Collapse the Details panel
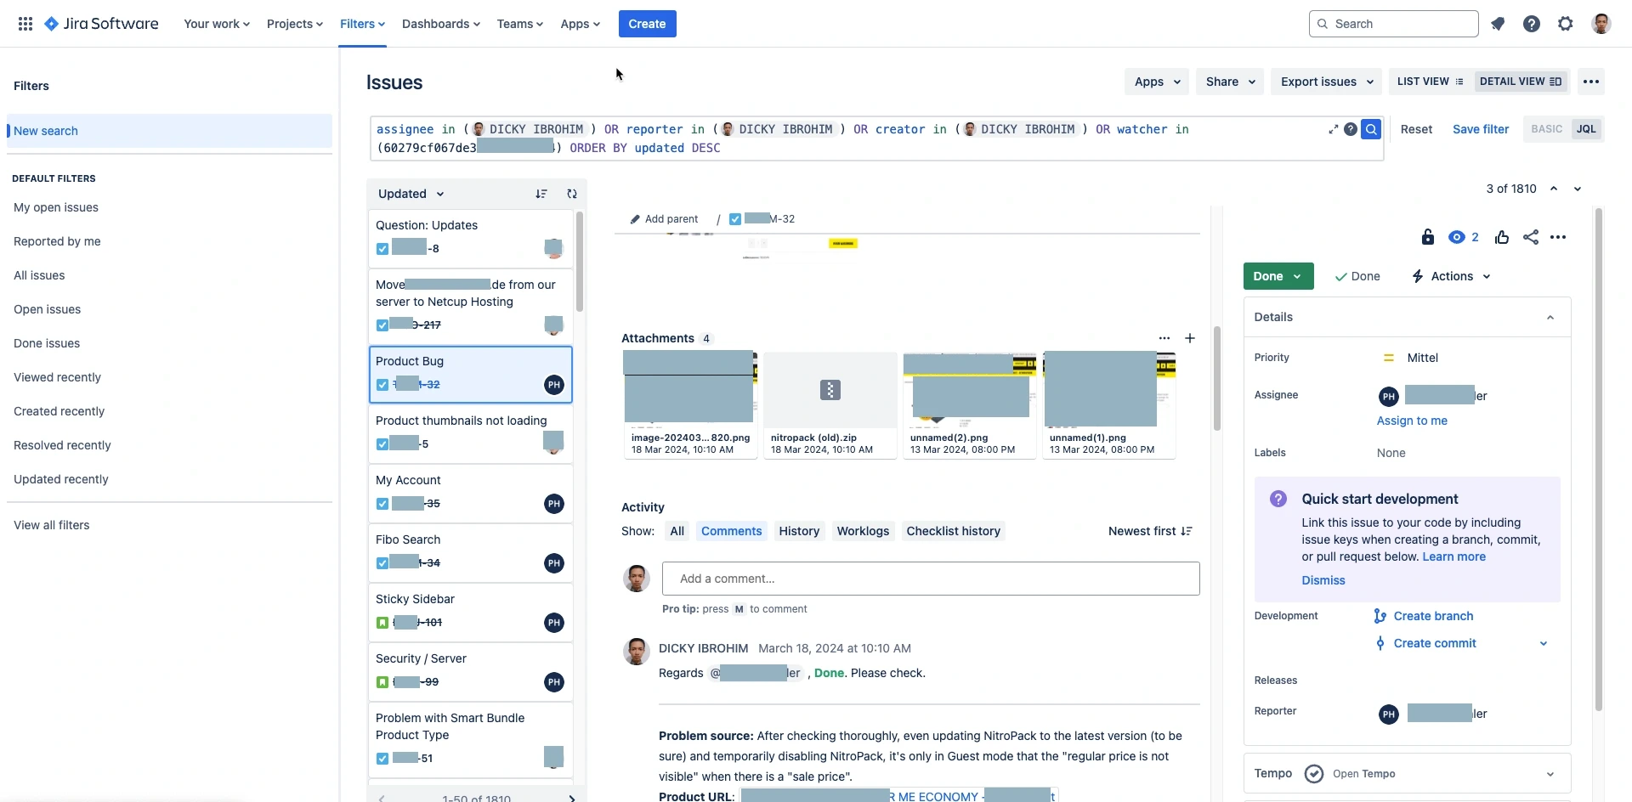Image resolution: width=1632 pixels, height=802 pixels. pyautogui.click(x=1550, y=317)
